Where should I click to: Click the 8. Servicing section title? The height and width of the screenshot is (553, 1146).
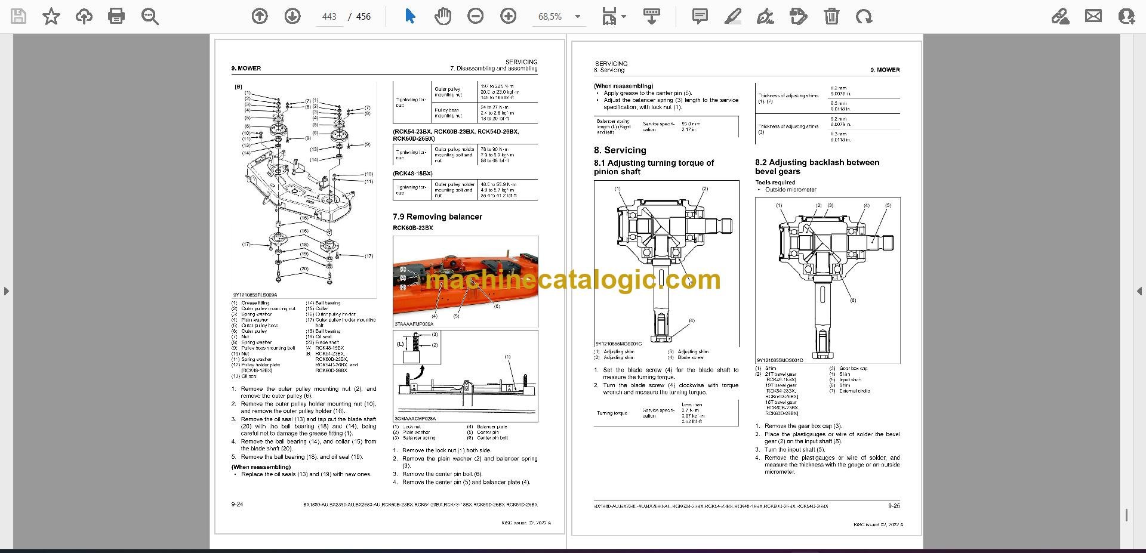tap(620, 150)
